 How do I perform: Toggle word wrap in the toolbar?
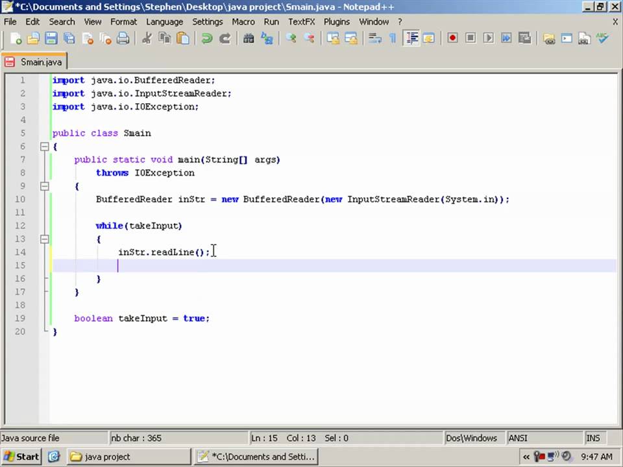pos(374,38)
